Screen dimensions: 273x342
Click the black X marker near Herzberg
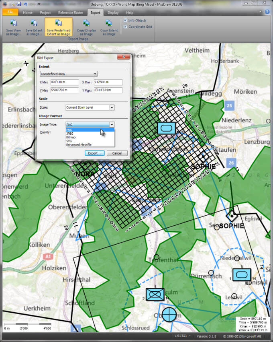(x=26, y=64)
